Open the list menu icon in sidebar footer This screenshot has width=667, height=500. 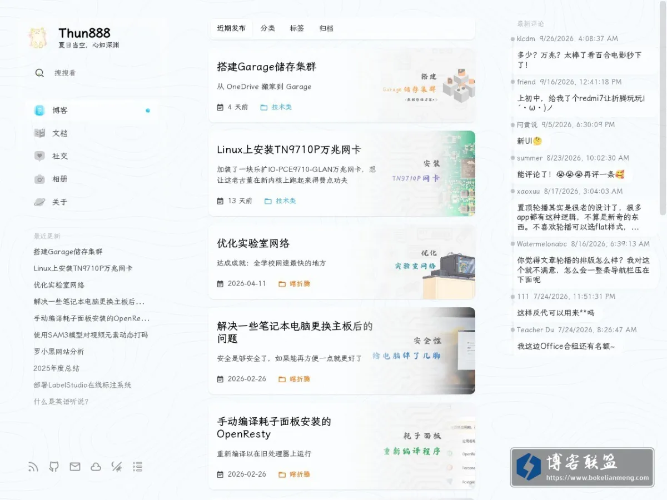click(138, 467)
